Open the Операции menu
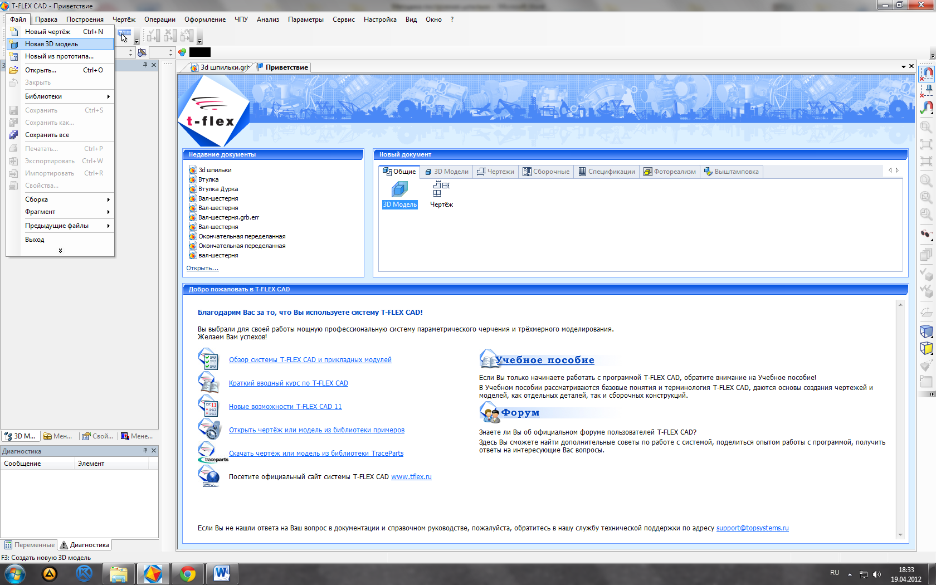The width and height of the screenshot is (936, 585). (x=160, y=19)
